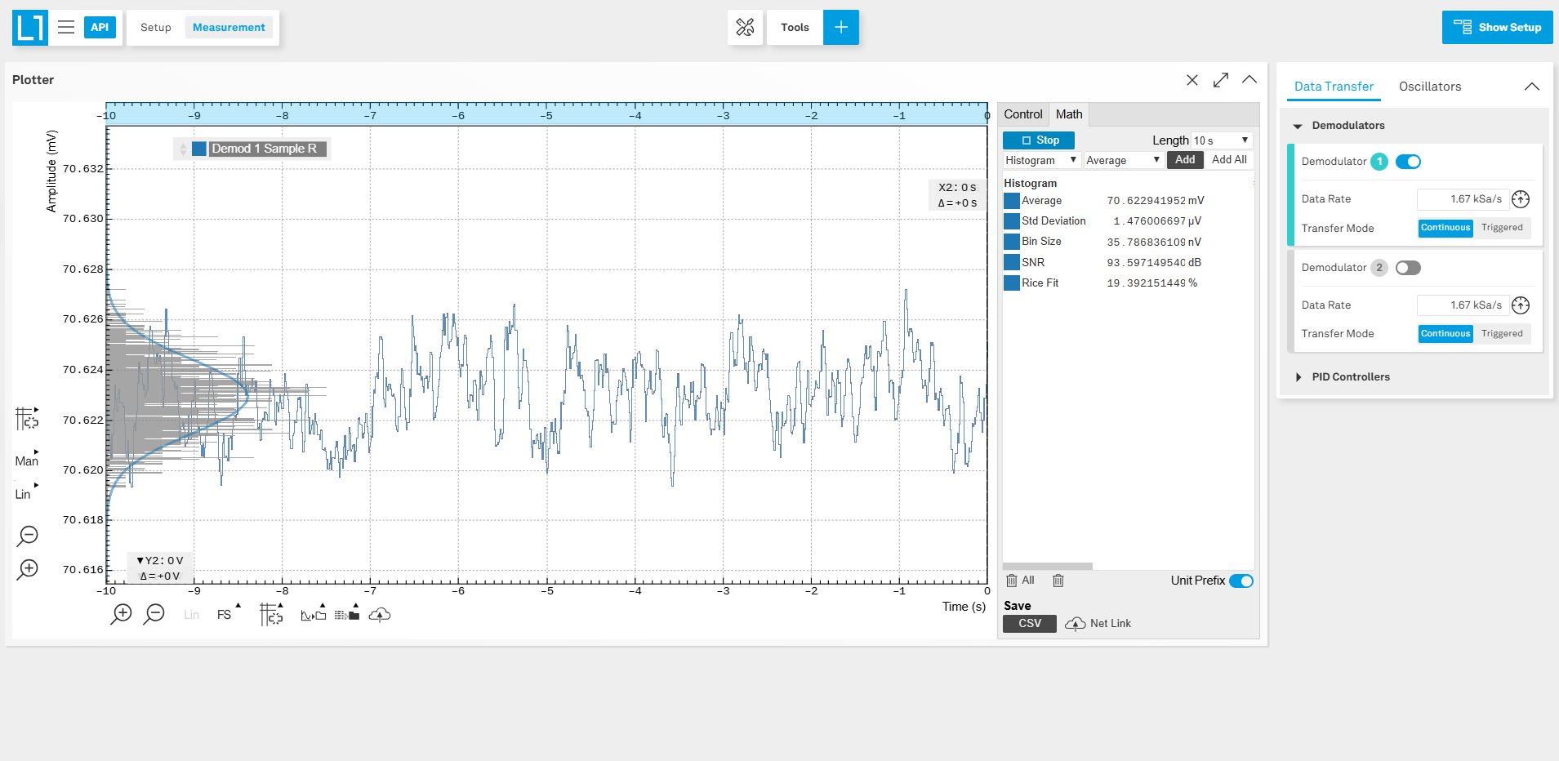Switch to the Control tab
Image resolution: width=1559 pixels, height=761 pixels.
point(1022,114)
